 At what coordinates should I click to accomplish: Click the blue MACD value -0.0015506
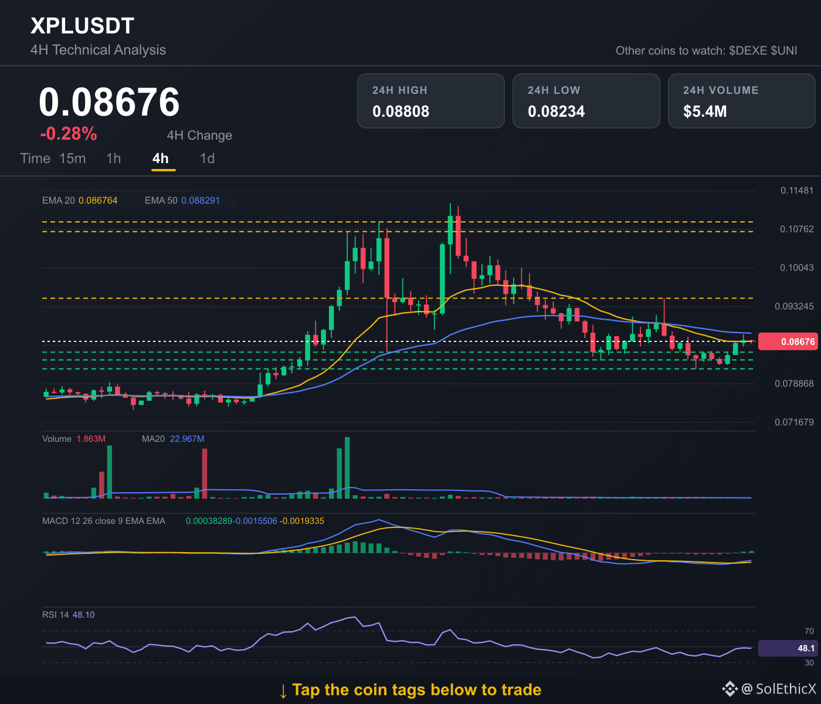click(255, 521)
